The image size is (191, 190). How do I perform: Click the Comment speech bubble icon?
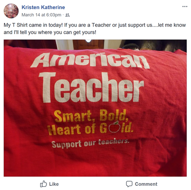[129, 184]
